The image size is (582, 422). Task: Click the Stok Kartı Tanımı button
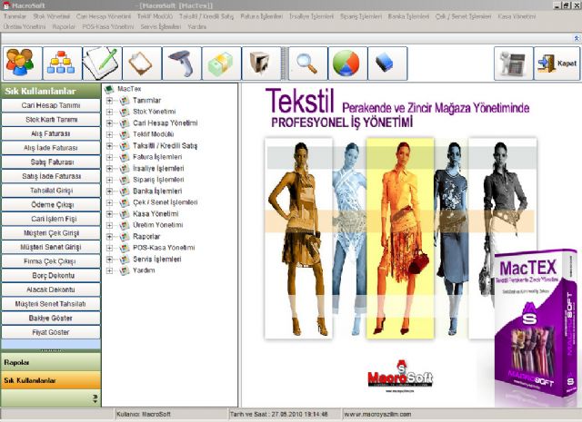click(x=51, y=120)
